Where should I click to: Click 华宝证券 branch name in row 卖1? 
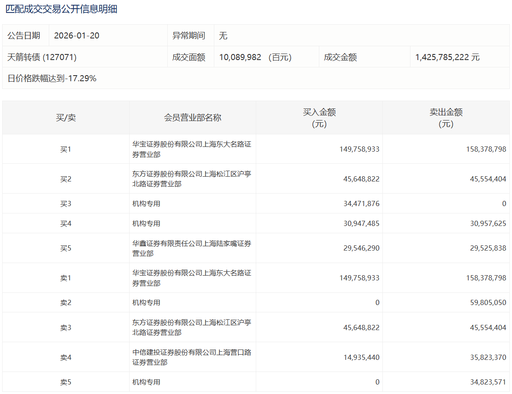(x=191, y=278)
